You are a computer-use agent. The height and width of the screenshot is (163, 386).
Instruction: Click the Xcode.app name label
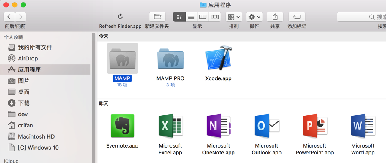pos(218,78)
